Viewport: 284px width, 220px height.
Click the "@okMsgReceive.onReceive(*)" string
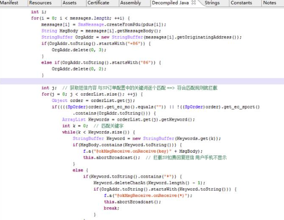point(152,196)
